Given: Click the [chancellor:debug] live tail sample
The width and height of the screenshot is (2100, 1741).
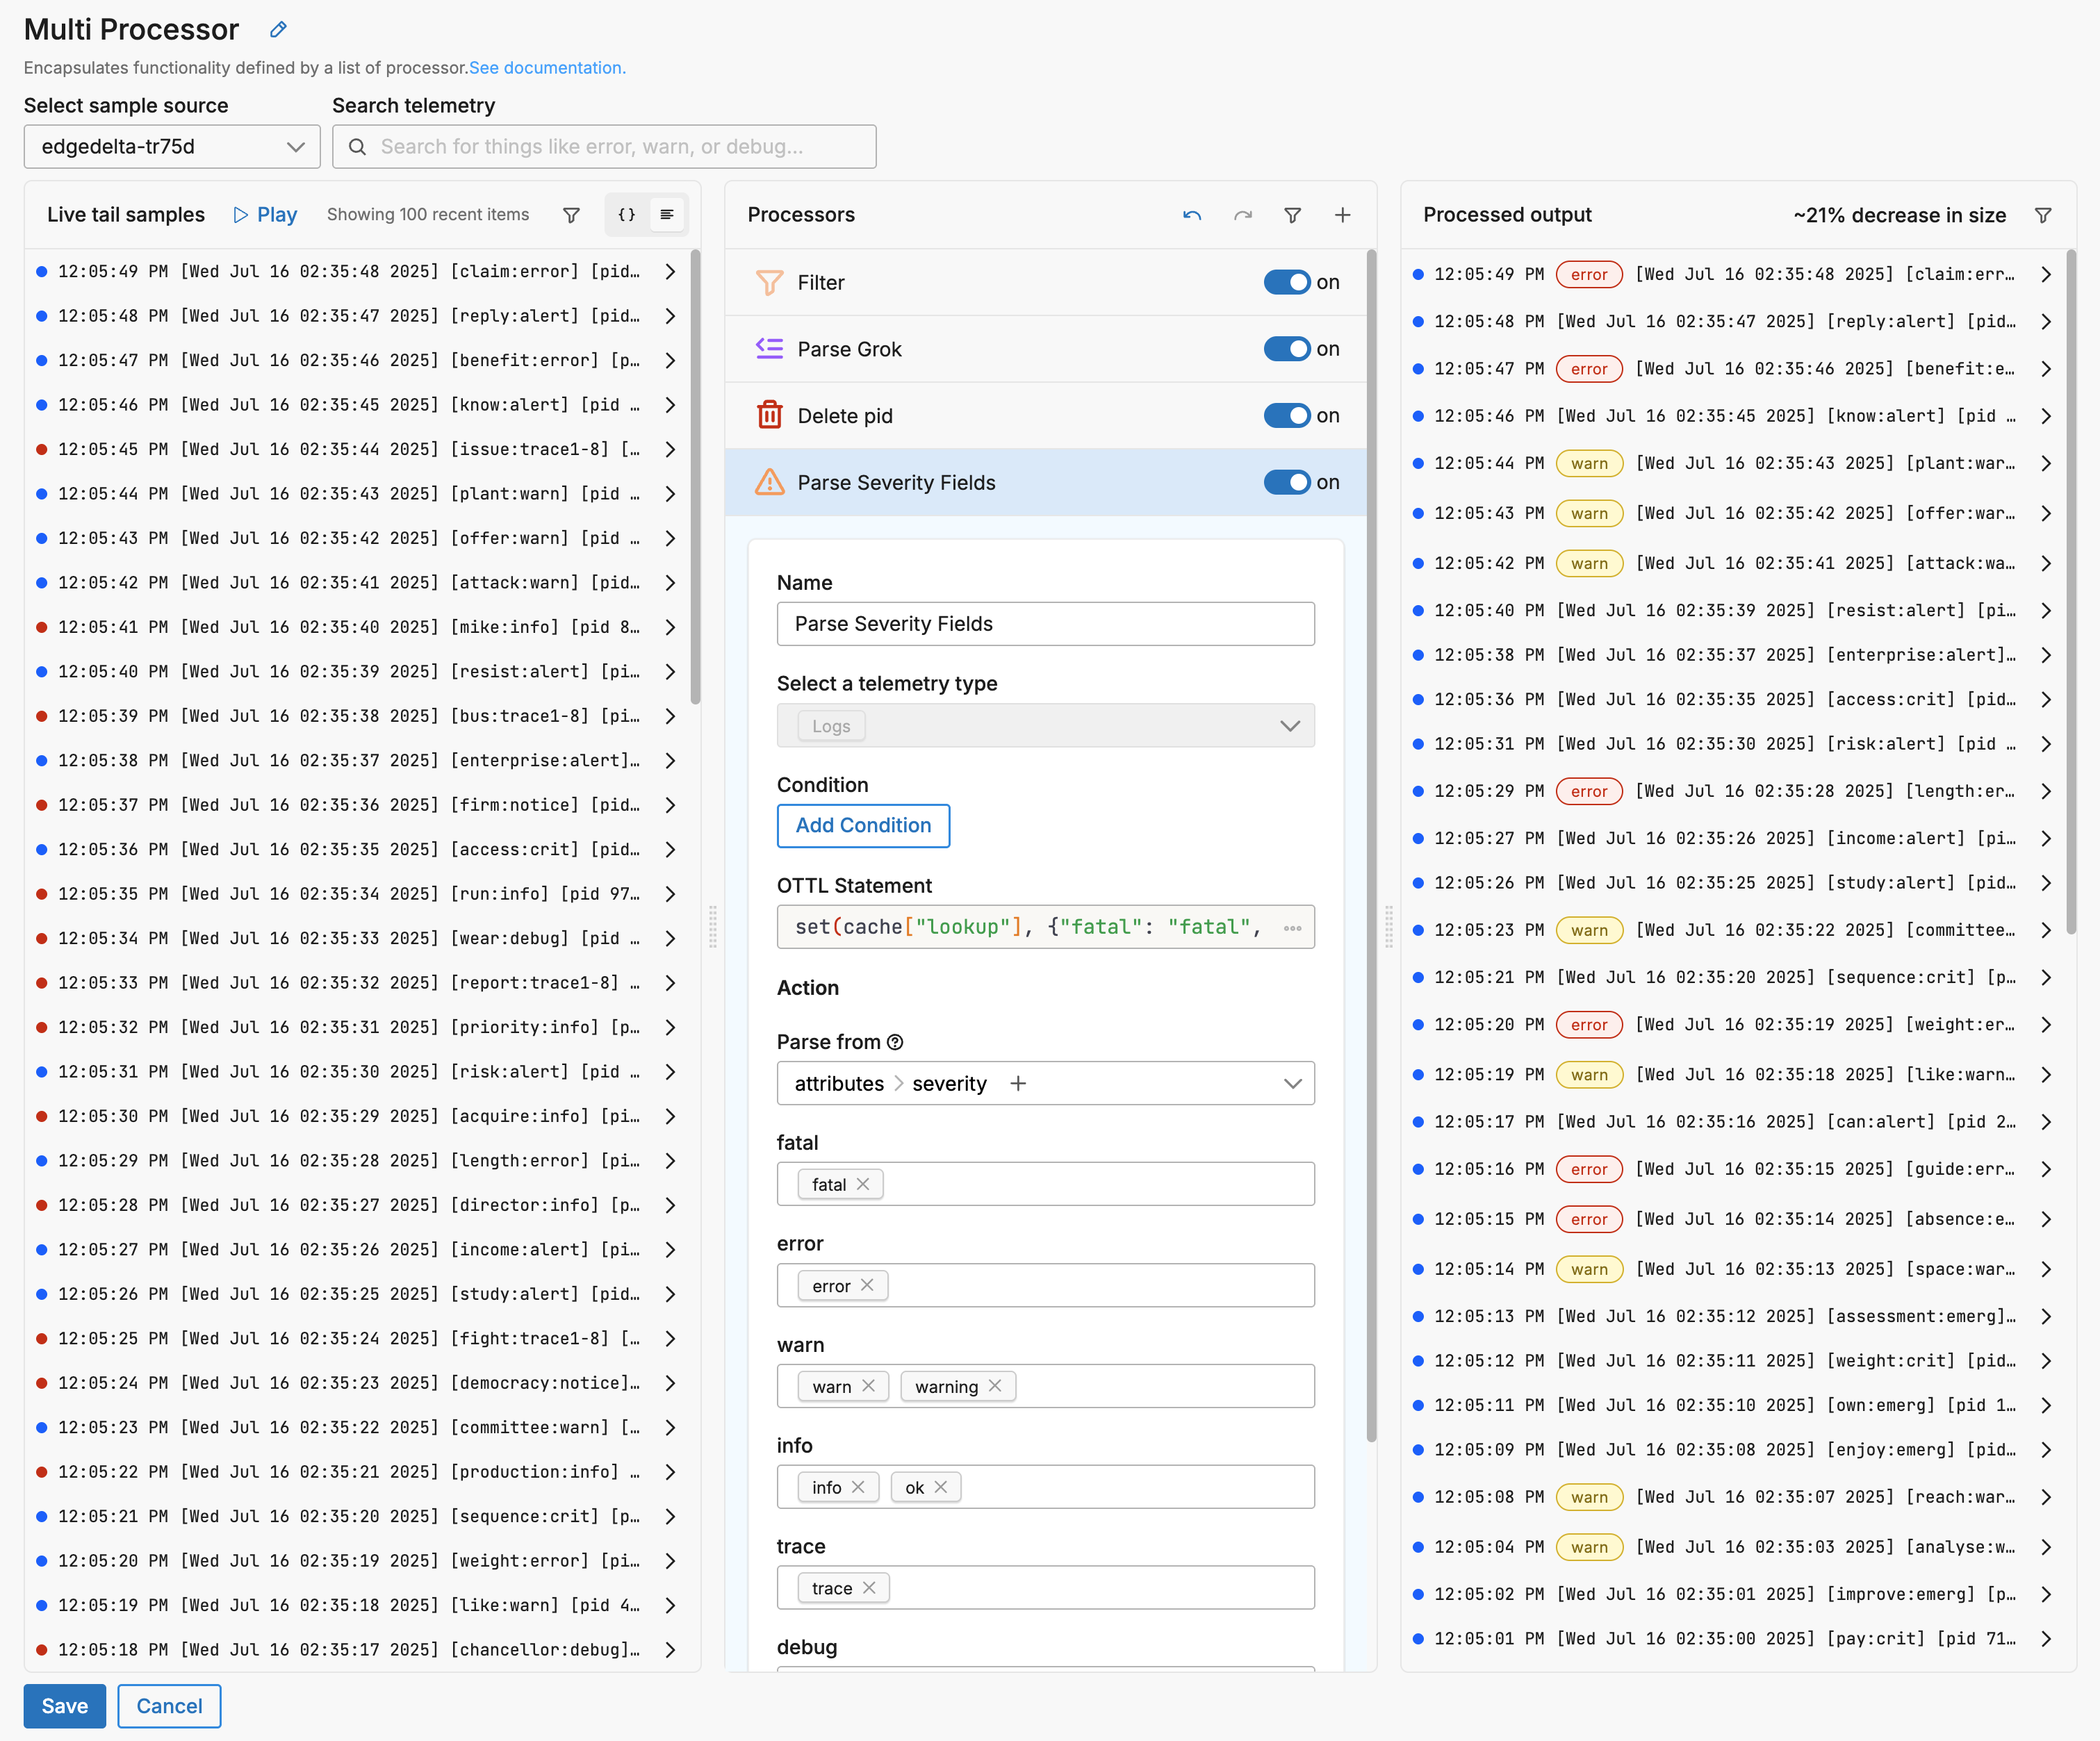Looking at the screenshot, I should coord(357,1649).
